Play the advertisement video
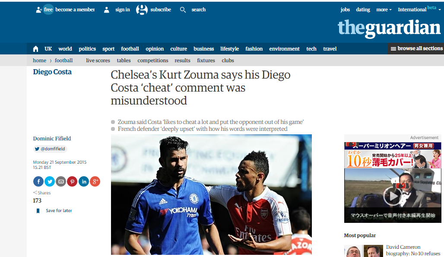444x257 pixels. click(x=393, y=196)
